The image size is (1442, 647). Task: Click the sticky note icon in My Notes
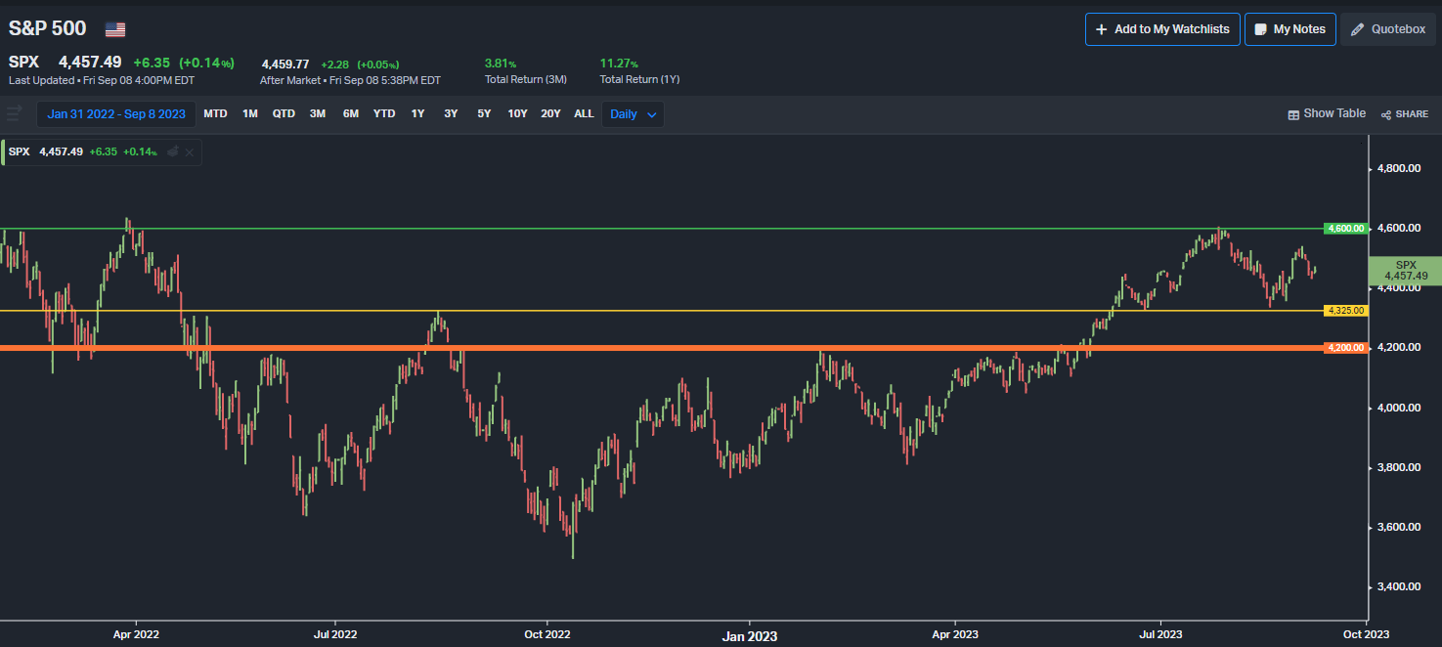1261,29
